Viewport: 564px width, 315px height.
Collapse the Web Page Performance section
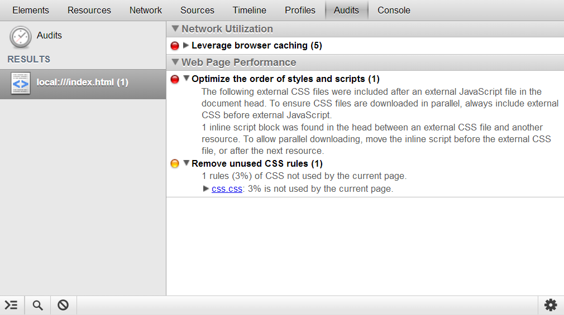[175, 62]
